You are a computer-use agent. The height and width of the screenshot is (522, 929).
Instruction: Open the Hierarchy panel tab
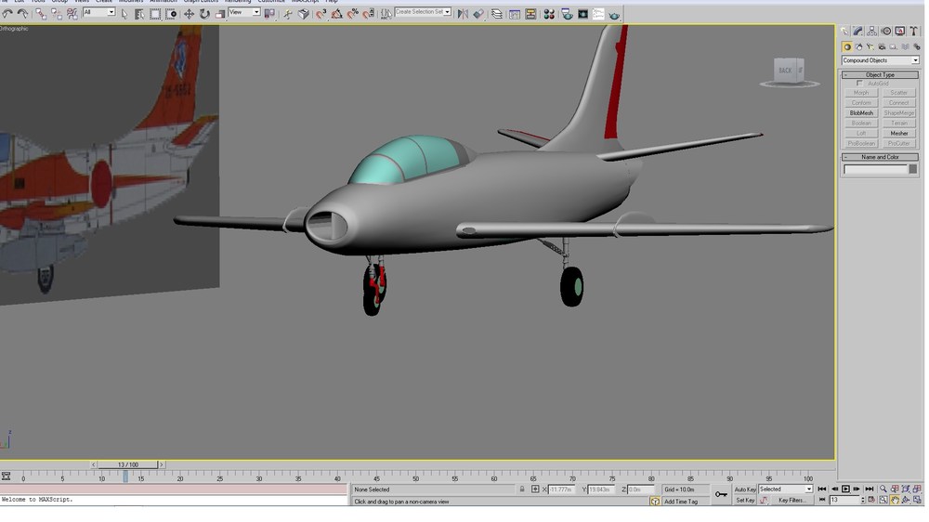(x=871, y=32)
